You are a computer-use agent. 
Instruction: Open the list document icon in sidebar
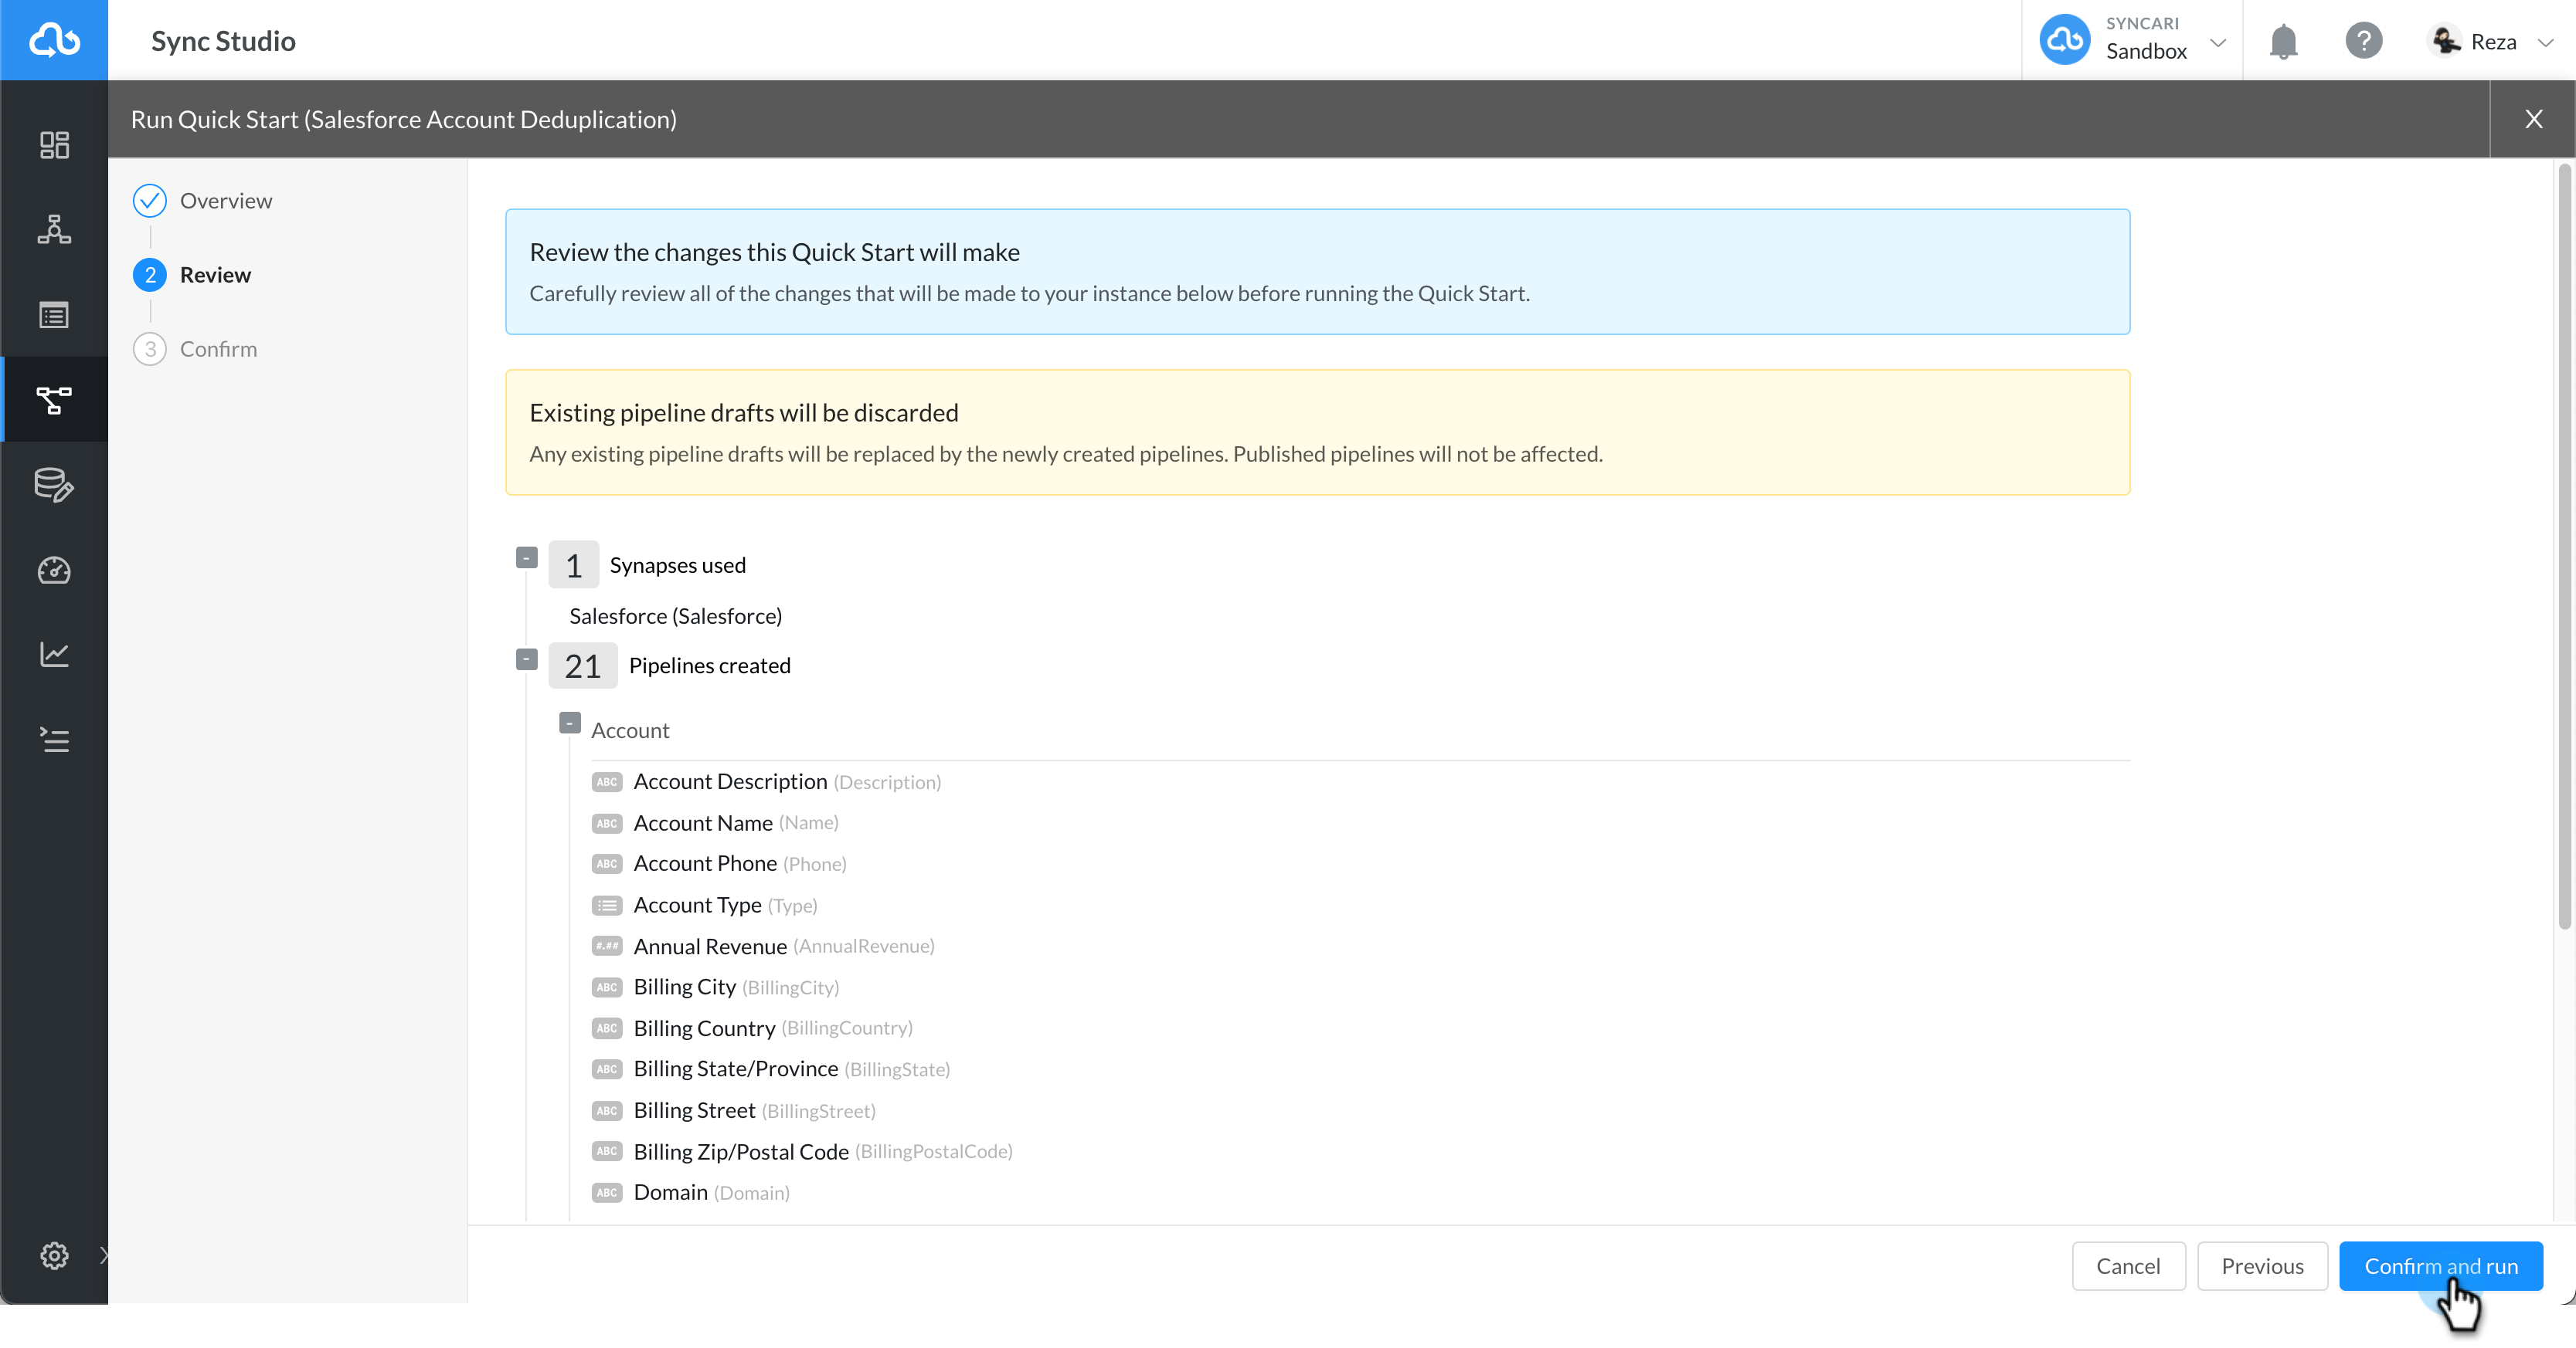click(x=54, y=315)
